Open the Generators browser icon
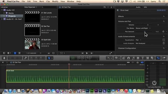Image resolution: width=168 pixels, height=94 pixels. point(148,58)
